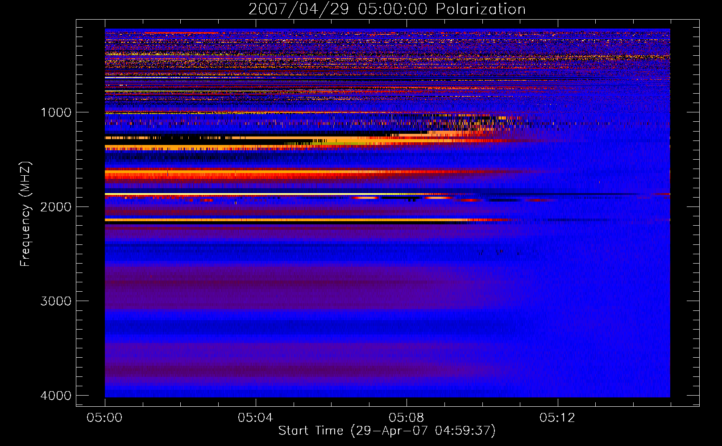Click the 1000 frequency tick label
The image size is (722, 446).
click(56, 112)
